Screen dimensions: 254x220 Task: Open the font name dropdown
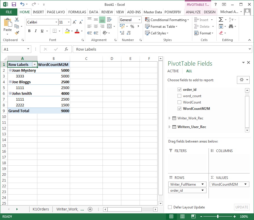coord(56,22)
